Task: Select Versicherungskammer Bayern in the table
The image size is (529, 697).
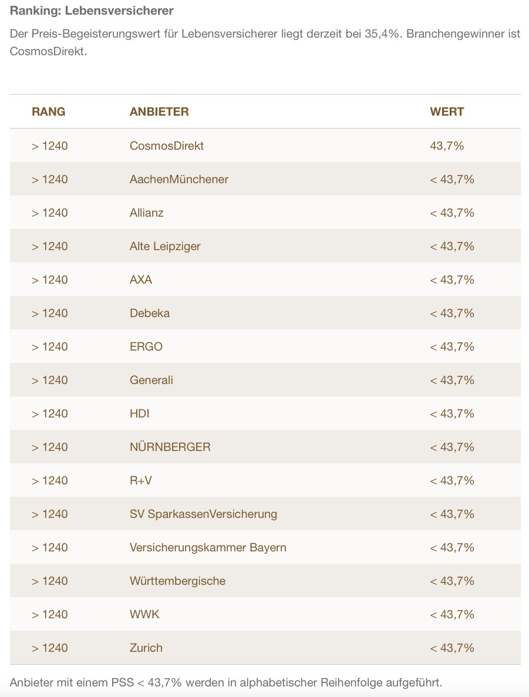Action: coord(208,547)
